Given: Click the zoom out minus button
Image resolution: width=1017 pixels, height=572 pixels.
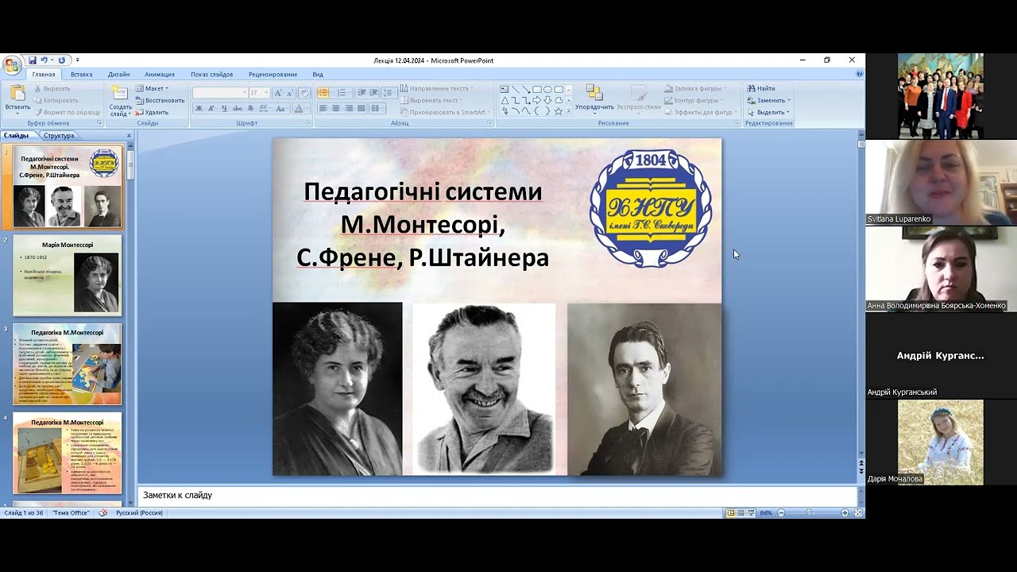Looking at the screenshot, I should tap(781, 513).
